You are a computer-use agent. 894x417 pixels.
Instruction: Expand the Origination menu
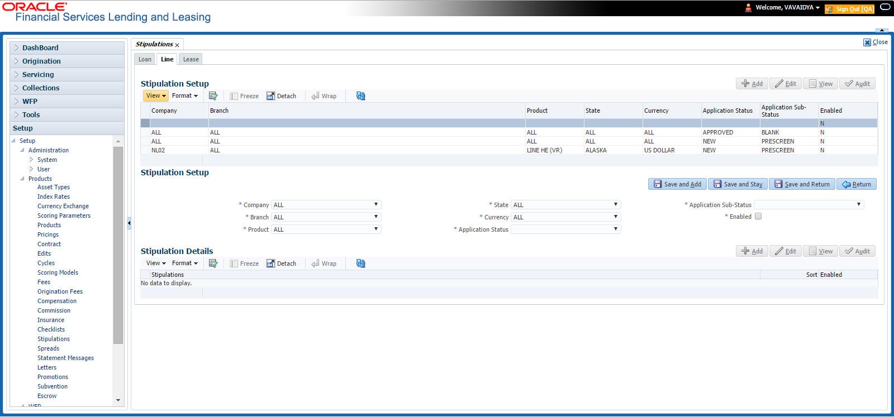[67, 61]
